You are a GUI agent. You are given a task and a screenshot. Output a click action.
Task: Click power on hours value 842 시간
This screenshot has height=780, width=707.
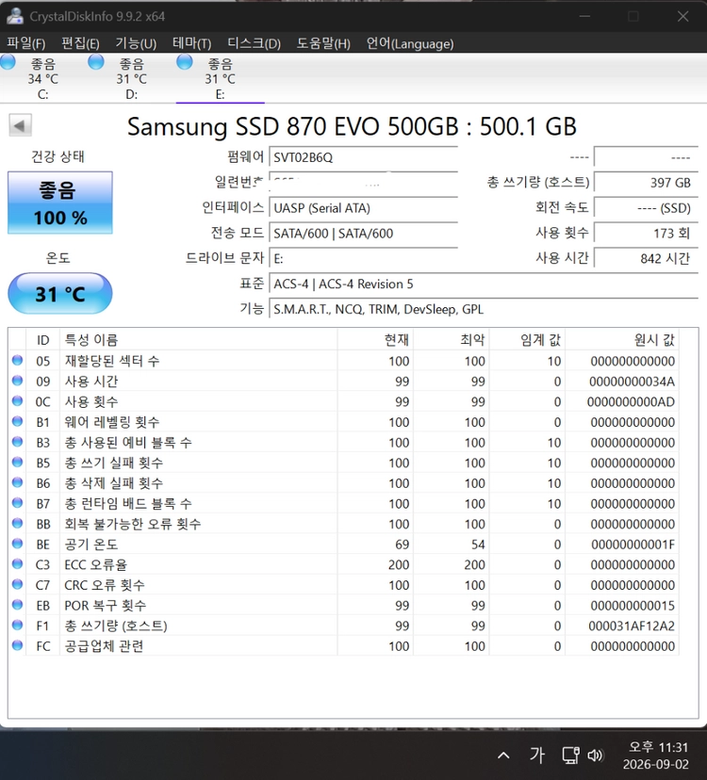pos(647,259)
